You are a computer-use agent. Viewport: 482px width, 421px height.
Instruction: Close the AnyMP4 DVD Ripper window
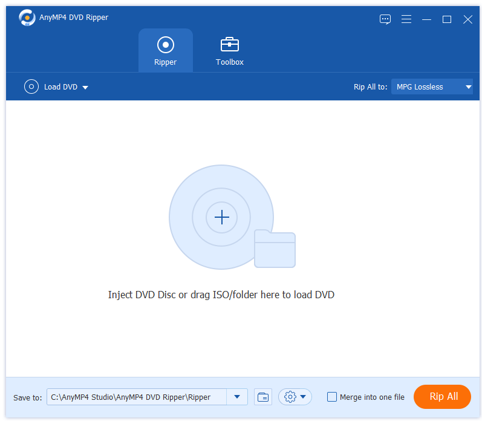pyautogui.click(x=467, y=19)
